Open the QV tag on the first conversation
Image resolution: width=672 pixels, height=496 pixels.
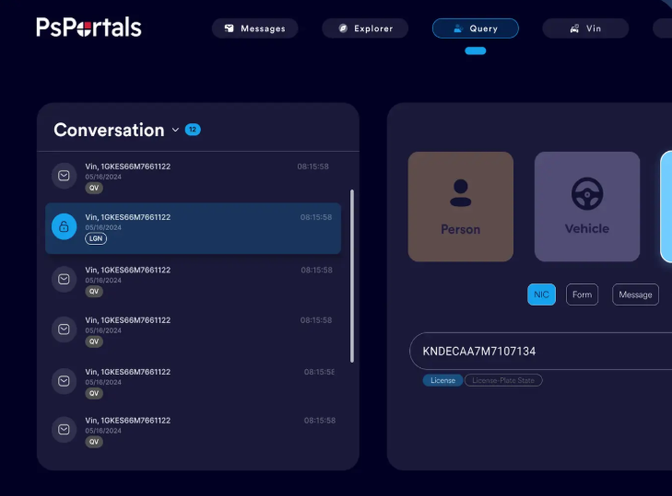(94, 189)
